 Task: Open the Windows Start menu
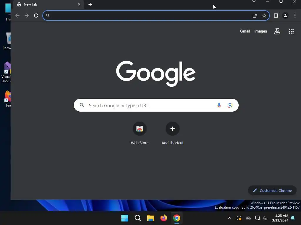click(125, 218)
